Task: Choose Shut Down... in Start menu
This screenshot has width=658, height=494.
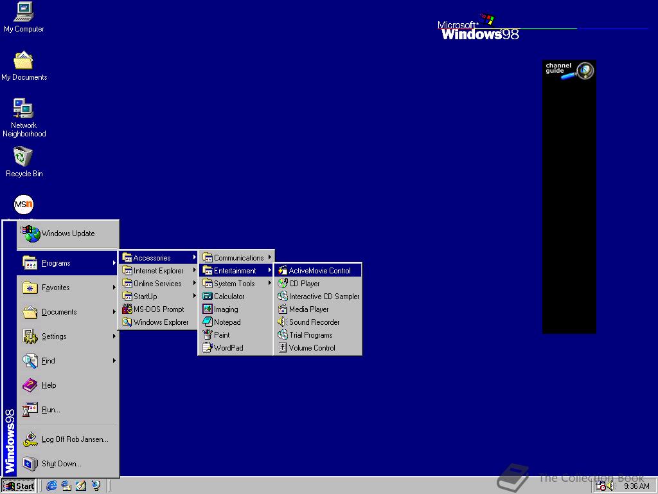Action: pos(67,463)
